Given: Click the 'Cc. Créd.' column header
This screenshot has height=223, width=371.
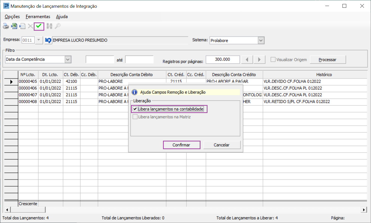Looking at the screenshot, I should (196, 75).
